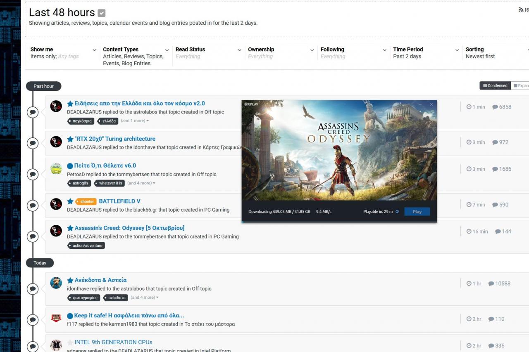
Task: Click the timeline bubble beside BATTLEFIELD V
Action: (33, 205)
